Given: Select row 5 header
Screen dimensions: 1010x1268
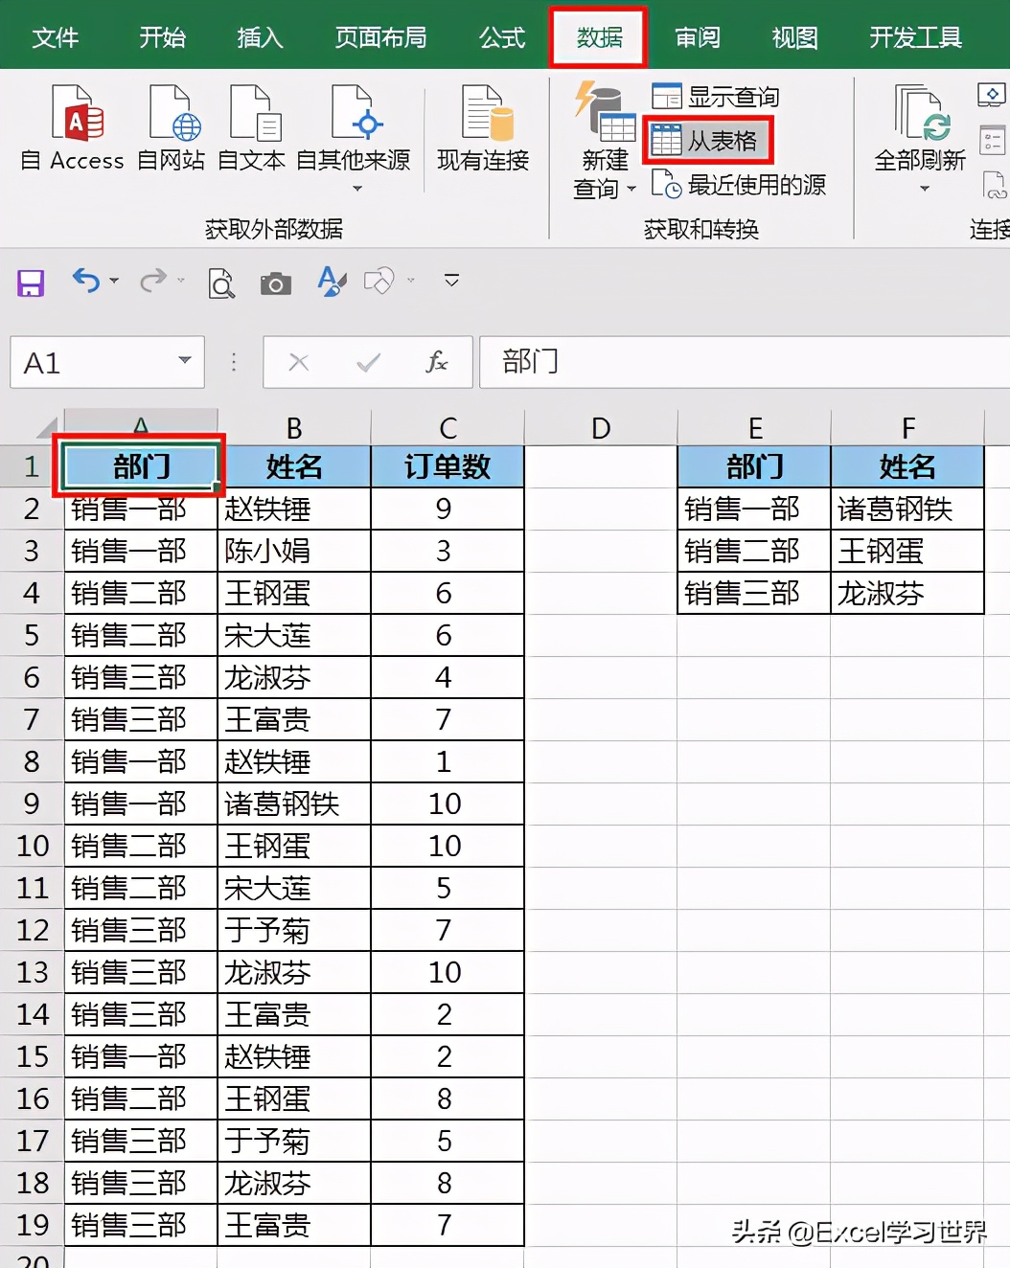Looking at the screenshot, I should 32,635.
